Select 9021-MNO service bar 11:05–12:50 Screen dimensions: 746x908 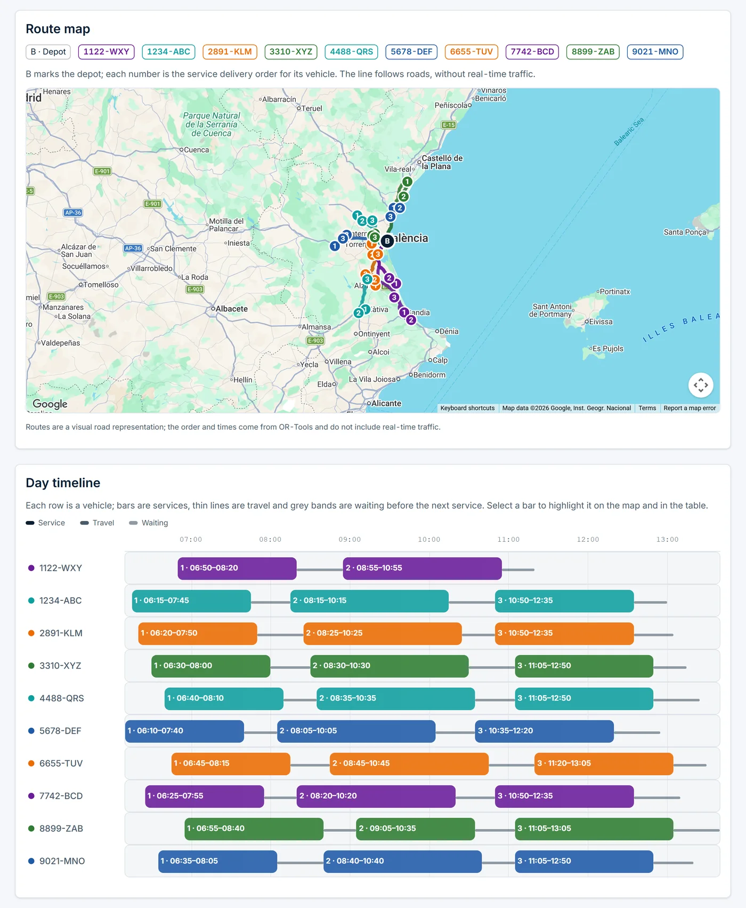click(584, 861)
